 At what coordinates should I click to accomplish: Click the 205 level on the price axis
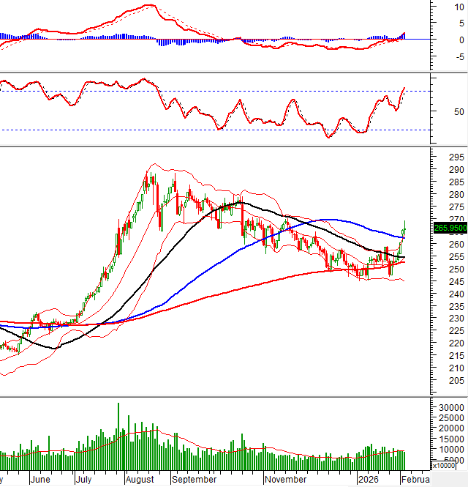point(456,381)
